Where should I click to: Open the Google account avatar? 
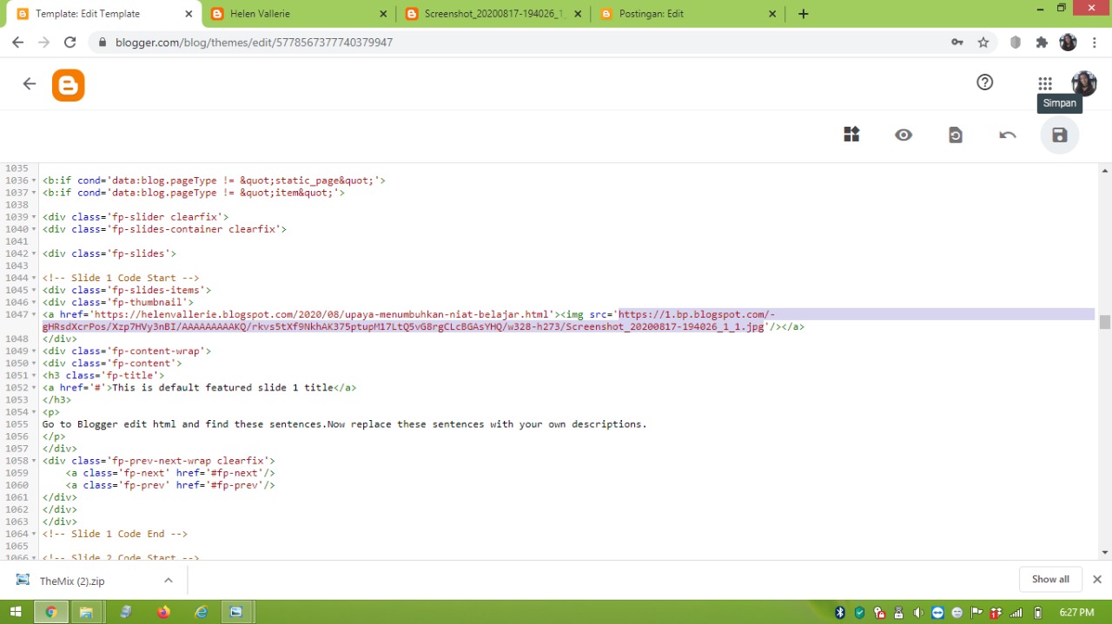pos(1083,83)
